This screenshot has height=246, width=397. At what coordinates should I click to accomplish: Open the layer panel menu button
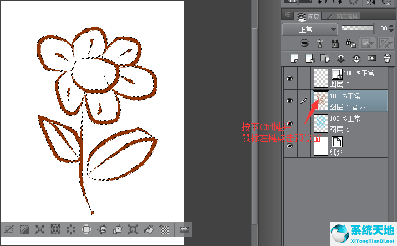tap(287, 15)
